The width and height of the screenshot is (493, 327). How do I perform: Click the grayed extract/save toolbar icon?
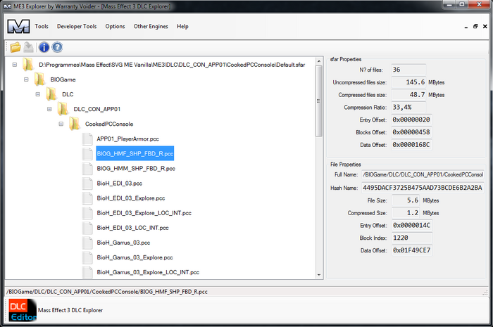(x=29, y=47)
